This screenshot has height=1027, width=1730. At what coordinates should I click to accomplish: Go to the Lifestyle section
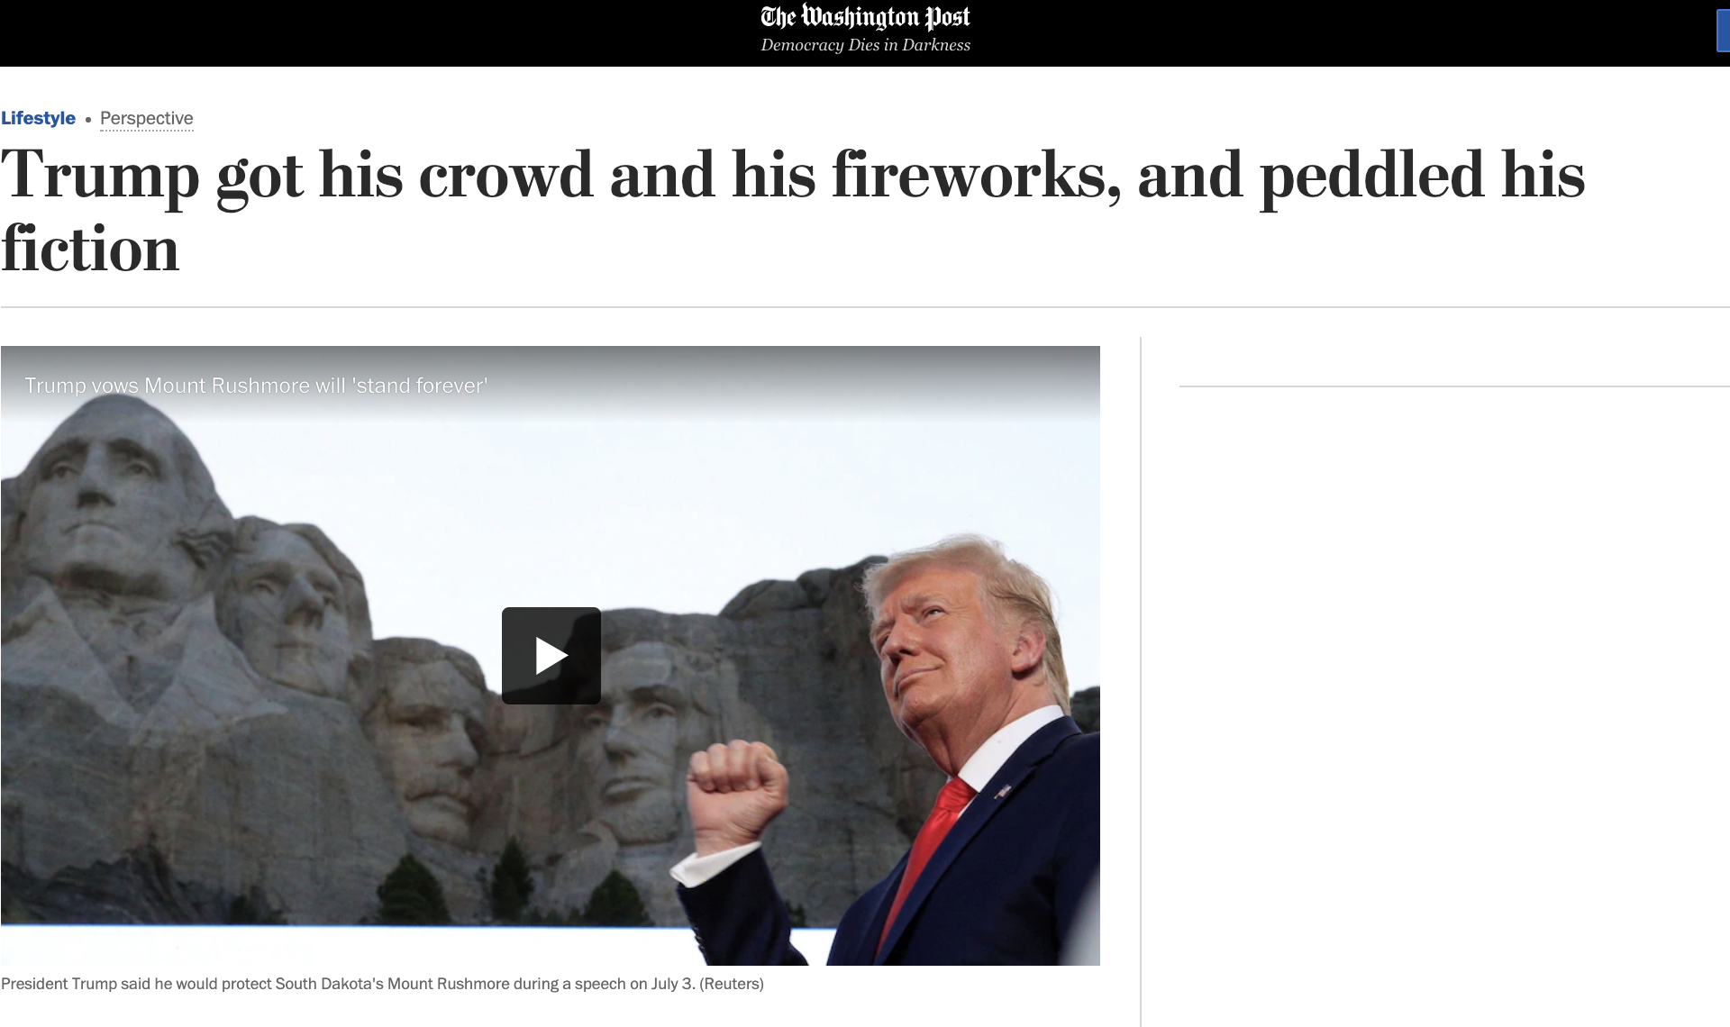tap(38, 118)
